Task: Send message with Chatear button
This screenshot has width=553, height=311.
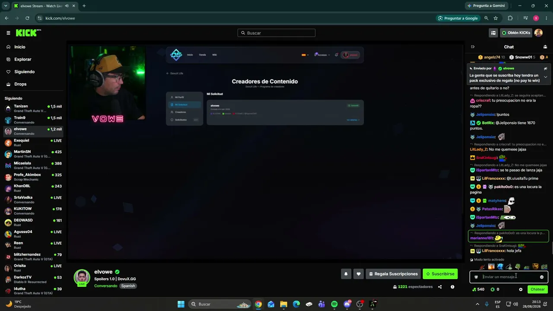Action: (537, 289)
